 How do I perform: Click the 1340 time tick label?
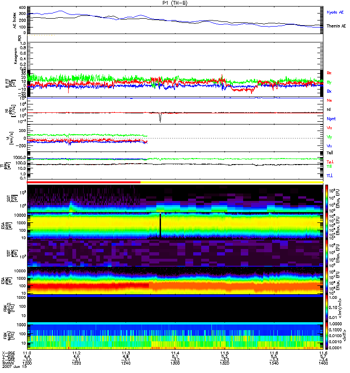[274, 363]
